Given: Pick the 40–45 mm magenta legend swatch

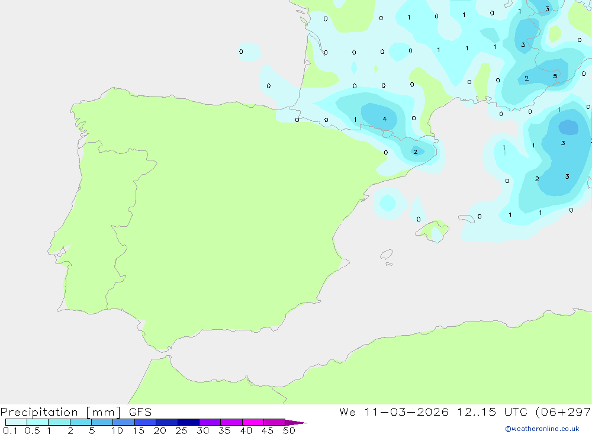Looking at the screenshot, I should (x=253, y=422).
